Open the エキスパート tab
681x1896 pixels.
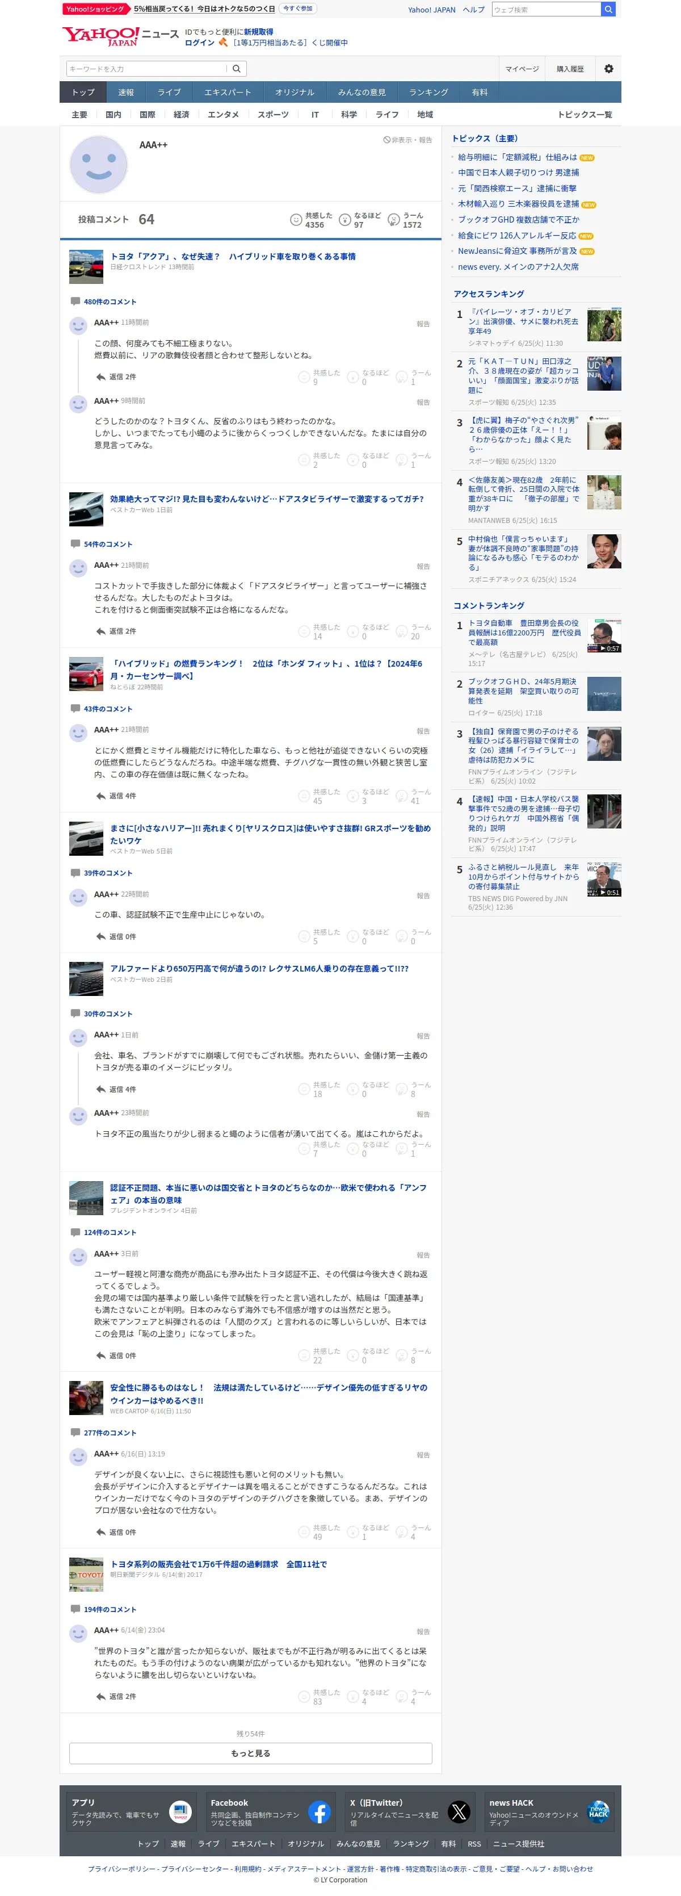pos(227,92)
